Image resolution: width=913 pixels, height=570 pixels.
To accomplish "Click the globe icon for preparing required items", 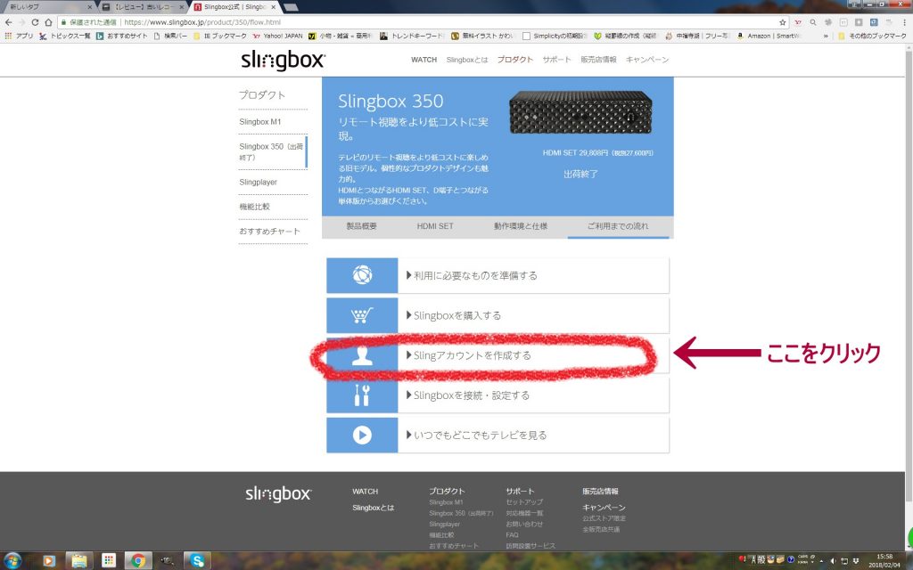I will 361,275.
